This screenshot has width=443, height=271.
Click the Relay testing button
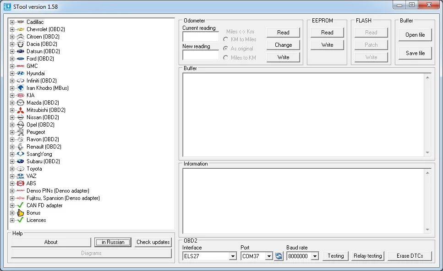367,256
